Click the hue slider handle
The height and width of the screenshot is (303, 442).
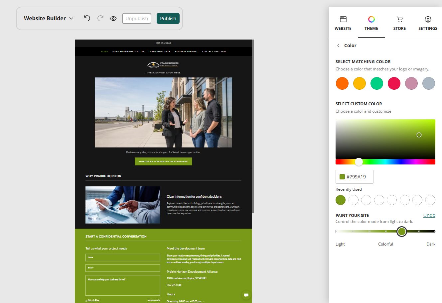point(359,162)
